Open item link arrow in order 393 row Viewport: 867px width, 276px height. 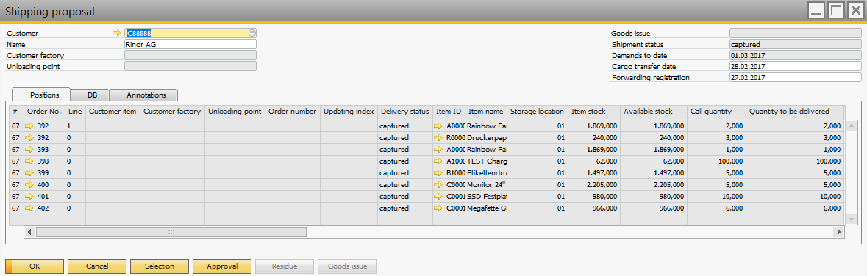pos(438,149)
